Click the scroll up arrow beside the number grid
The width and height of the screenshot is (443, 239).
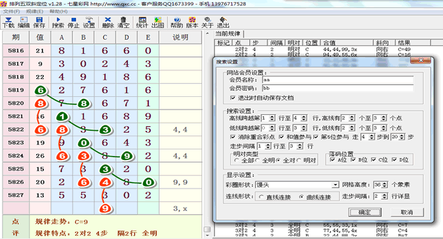[x=208, y=34]
